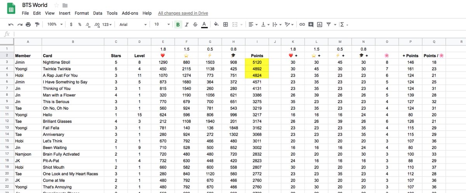Insert a chart
466x193 pixels.
(320, 25)
